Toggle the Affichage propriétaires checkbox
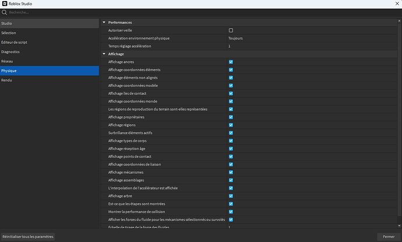This screenshot has width=402, height=242. [x=231, y=117]
